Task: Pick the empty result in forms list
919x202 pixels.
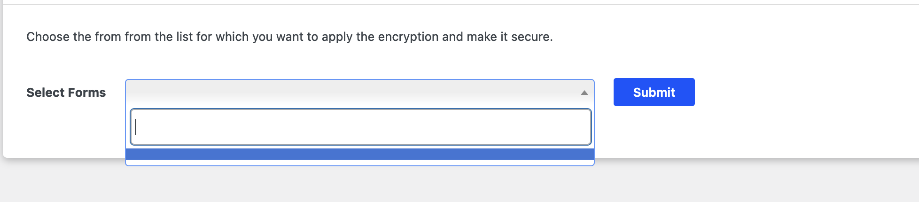Action: 359,154
